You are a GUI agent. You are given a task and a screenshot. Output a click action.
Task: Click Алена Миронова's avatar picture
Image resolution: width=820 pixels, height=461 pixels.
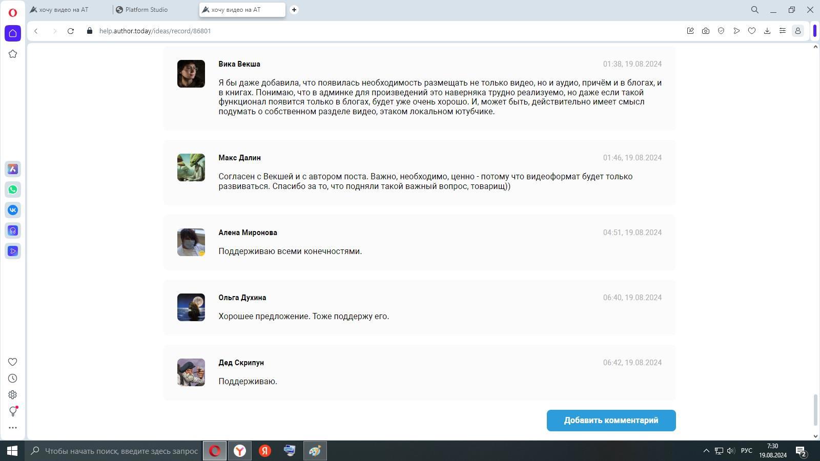click(191, 242)
